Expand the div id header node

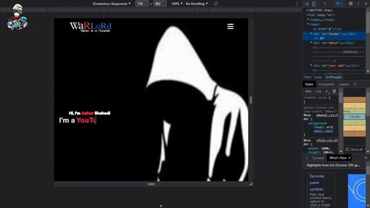pos(311,34)
